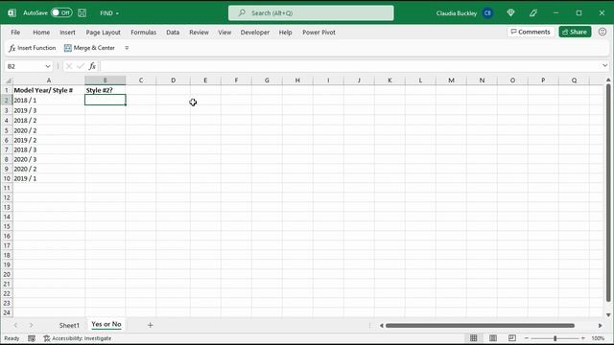Select cell A7 '2018 / 3'
Image resolution: width=614 pixels, height=345 pixels.
(49, 149)
